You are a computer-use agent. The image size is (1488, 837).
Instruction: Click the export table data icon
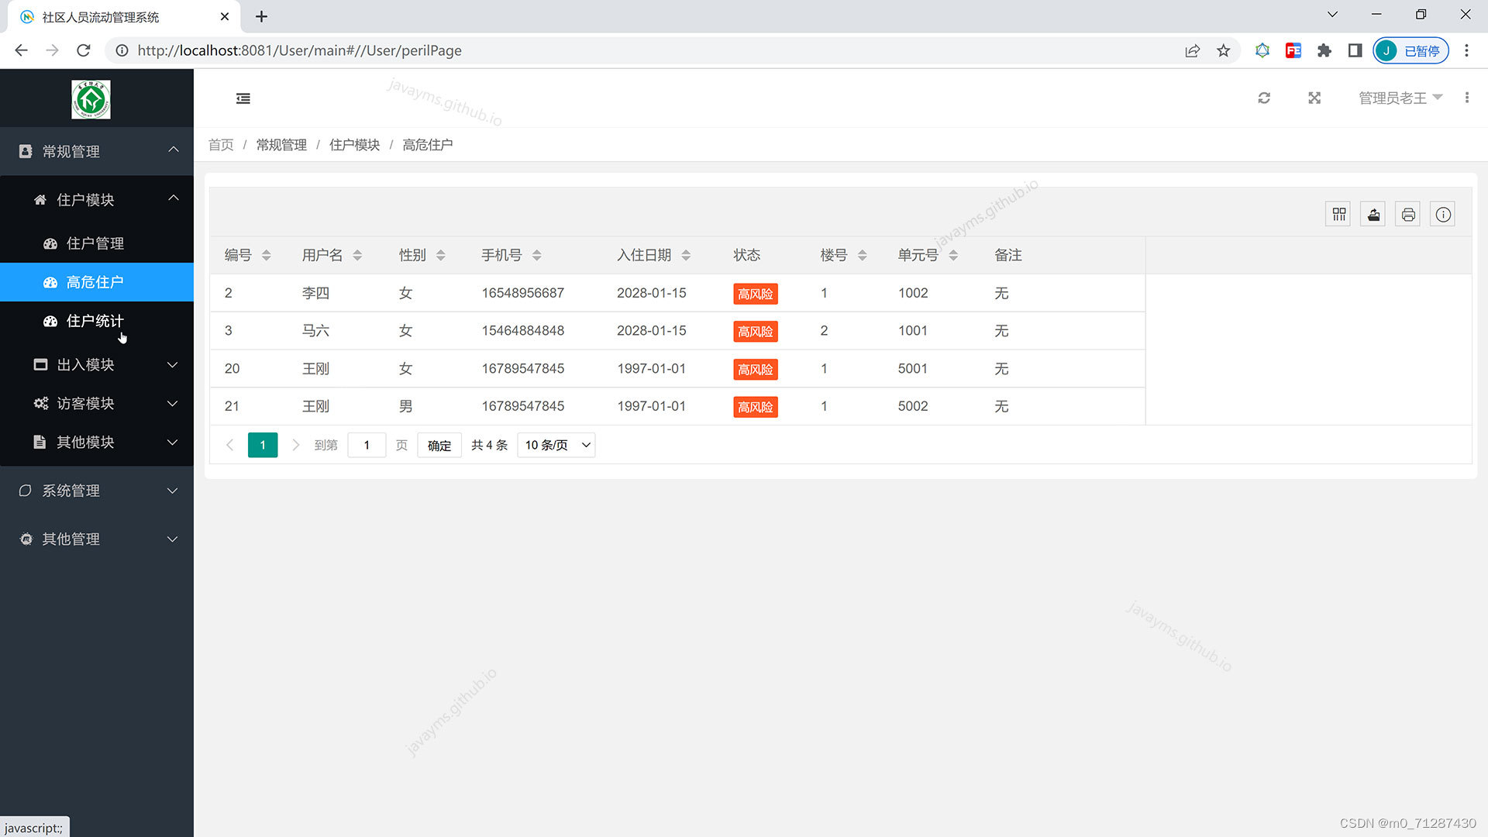[x=1373, y=215]
